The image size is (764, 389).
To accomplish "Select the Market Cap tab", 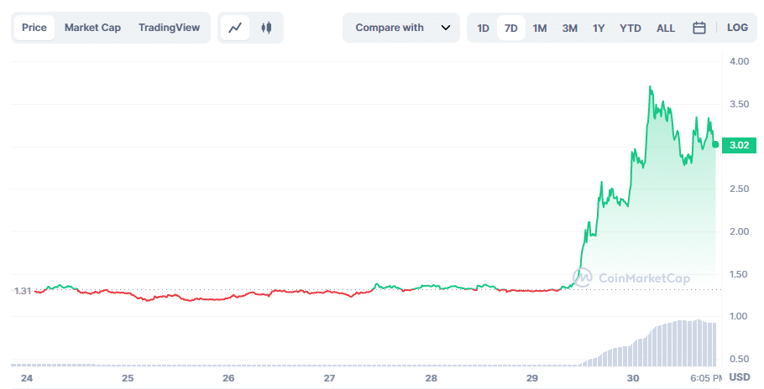I will [x=92, y=28].
